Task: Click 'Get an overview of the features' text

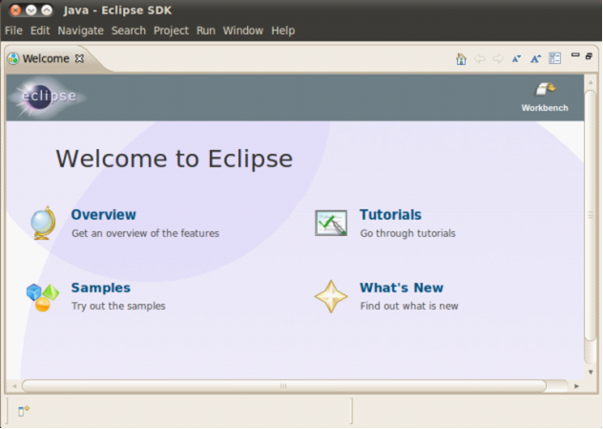Action: click(x=145, y=233)
